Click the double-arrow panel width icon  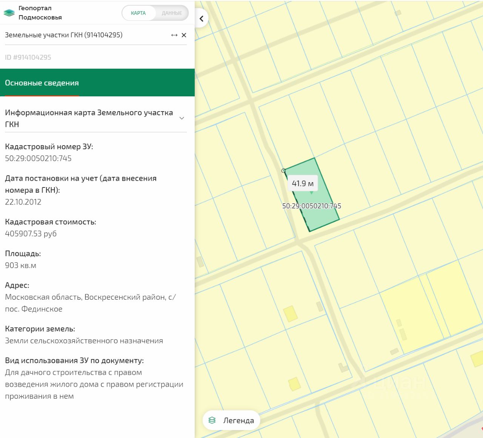click(174, 35)
